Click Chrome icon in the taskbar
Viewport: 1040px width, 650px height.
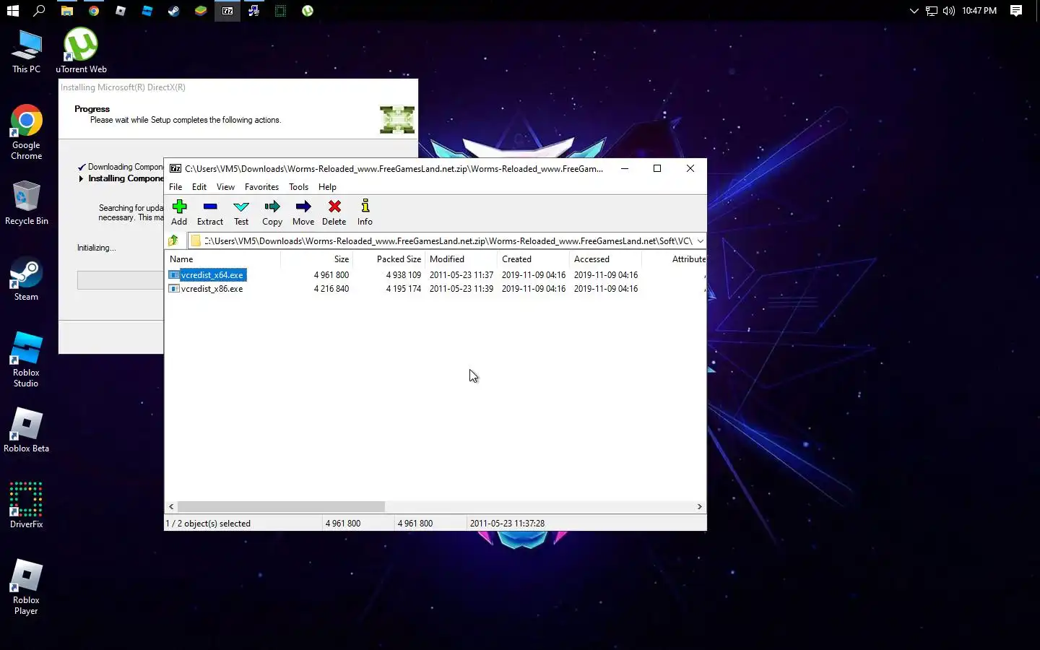pos(93,11)
